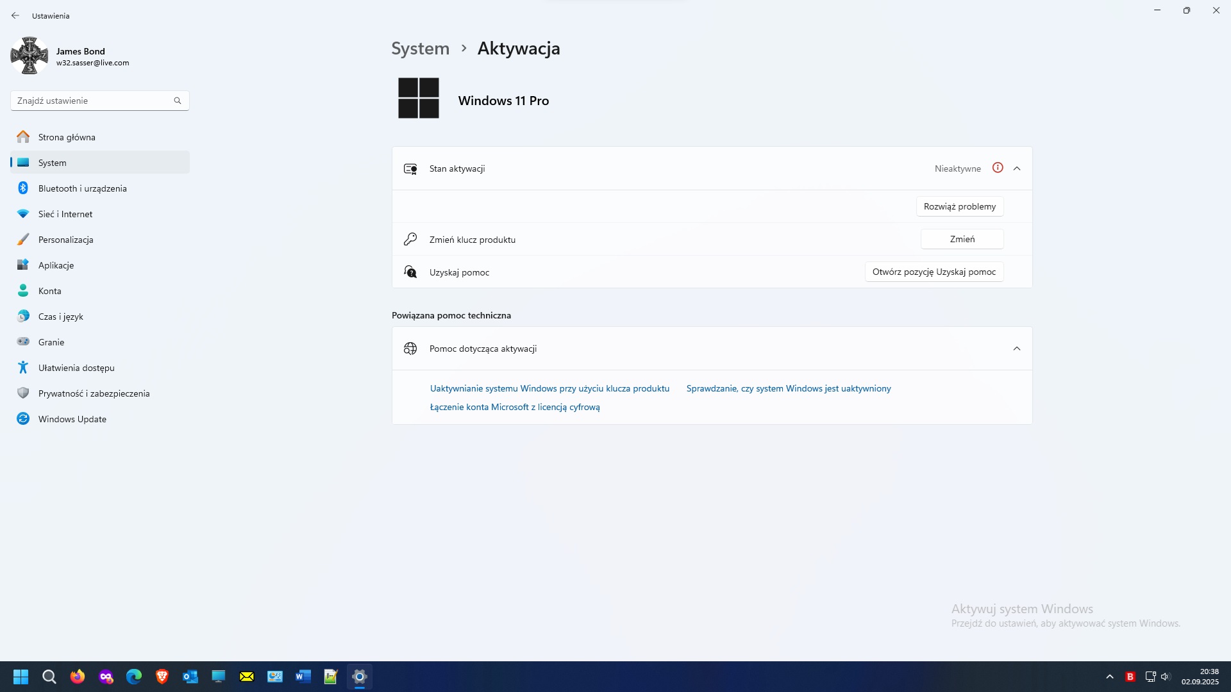Viewport: 1231px width, 692px height.
Task: Open Outlook from the taskbar
Action: (190, 677)
